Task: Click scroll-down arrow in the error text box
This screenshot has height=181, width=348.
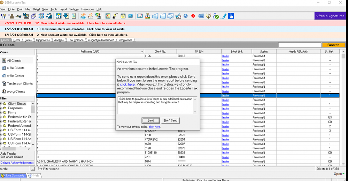Action: click(x=195, y=112)
